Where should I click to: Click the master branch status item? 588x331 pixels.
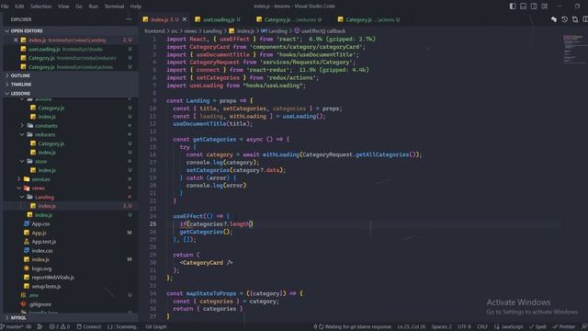[x=12, y=327]
